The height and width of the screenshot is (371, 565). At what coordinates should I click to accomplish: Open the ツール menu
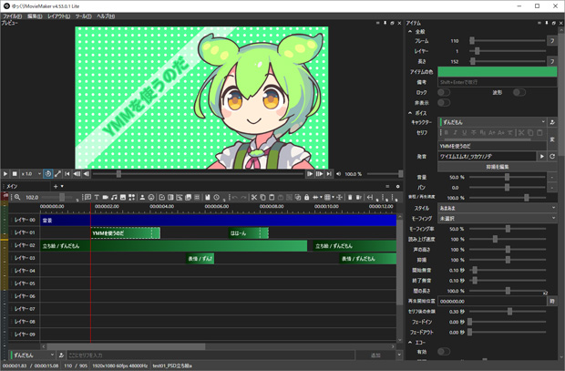click(83, 16)
